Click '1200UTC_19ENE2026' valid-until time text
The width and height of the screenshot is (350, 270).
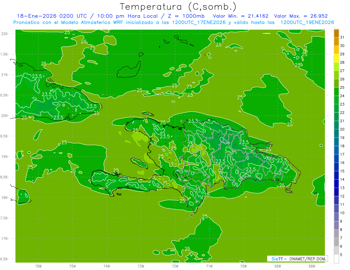[x=307, y=22]
